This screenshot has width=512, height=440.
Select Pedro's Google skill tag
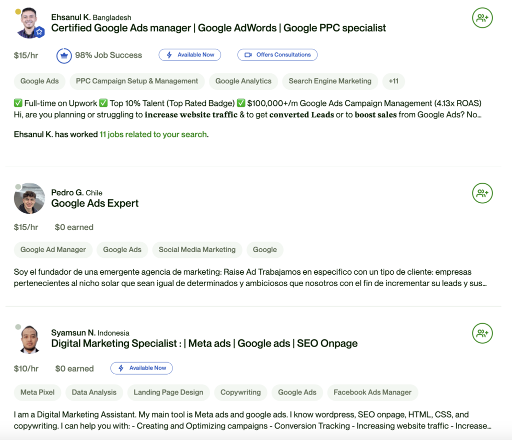pyautogui.click(x=265, y=250)
